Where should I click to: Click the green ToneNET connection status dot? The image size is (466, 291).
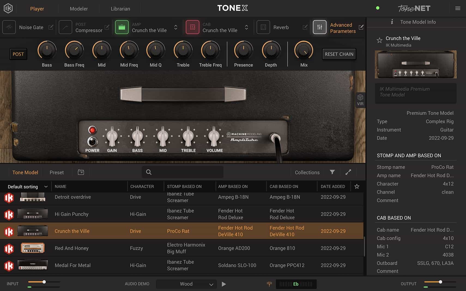point(378,8)
